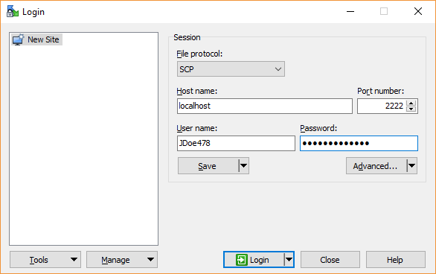Open the File protocol SCP dropdown

[x=231, y=69]
